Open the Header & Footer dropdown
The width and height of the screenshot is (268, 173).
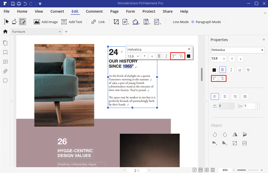pos(147,22)
